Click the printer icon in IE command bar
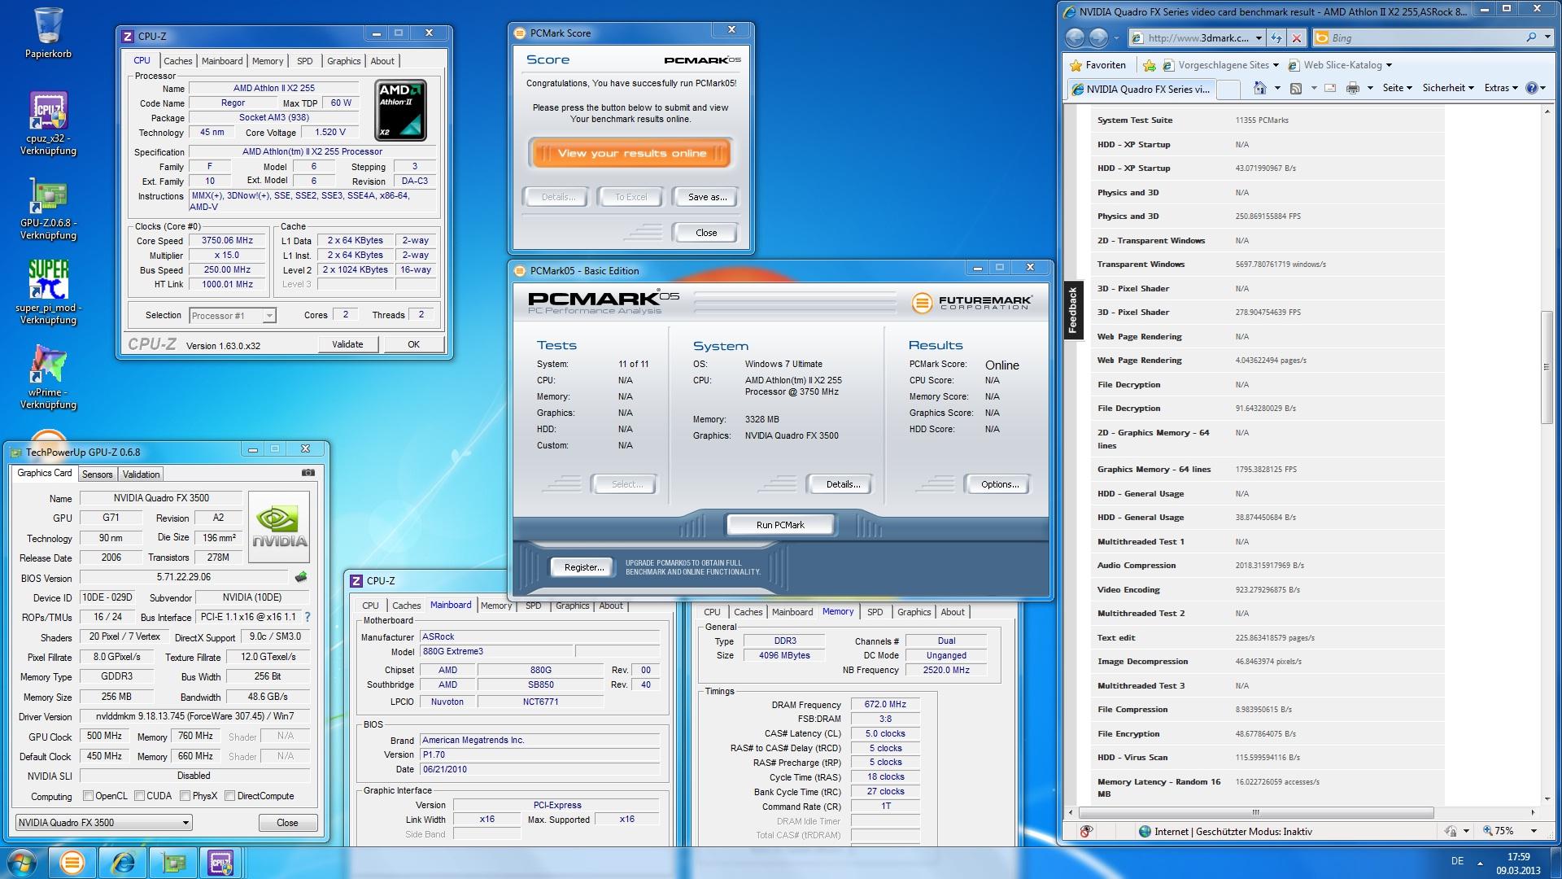Screen dimensions: 1562x879 [1352, 88]
